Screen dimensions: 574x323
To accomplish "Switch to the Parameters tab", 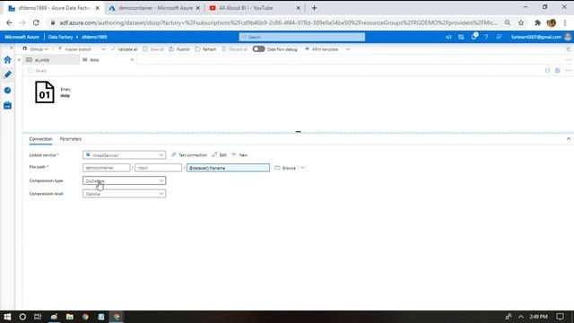I will (71, 139).
